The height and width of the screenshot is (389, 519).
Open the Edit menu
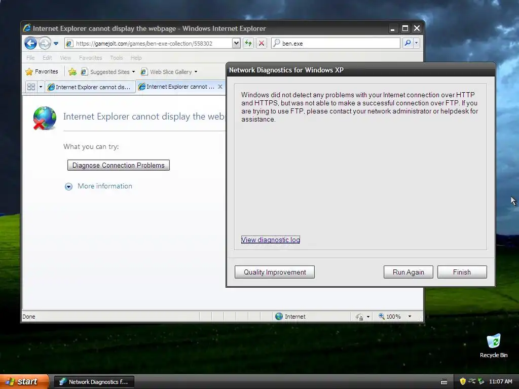click(x=47, y=58)
